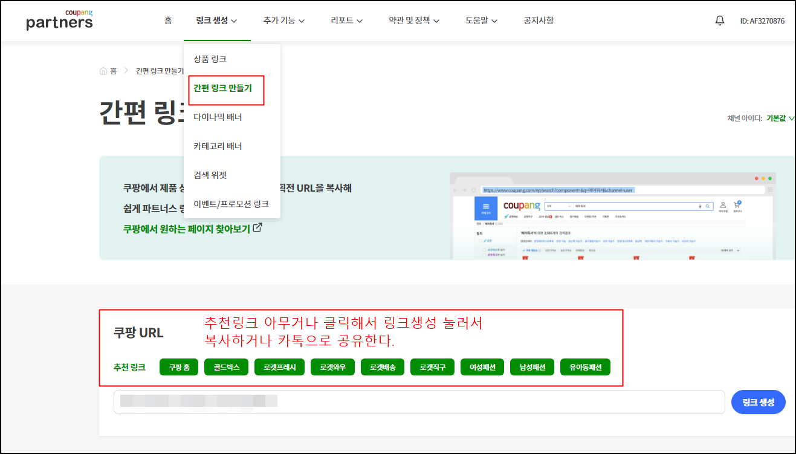
Task: Collapse the 링크 생성 dropdown menu
Action: point(216,21)
